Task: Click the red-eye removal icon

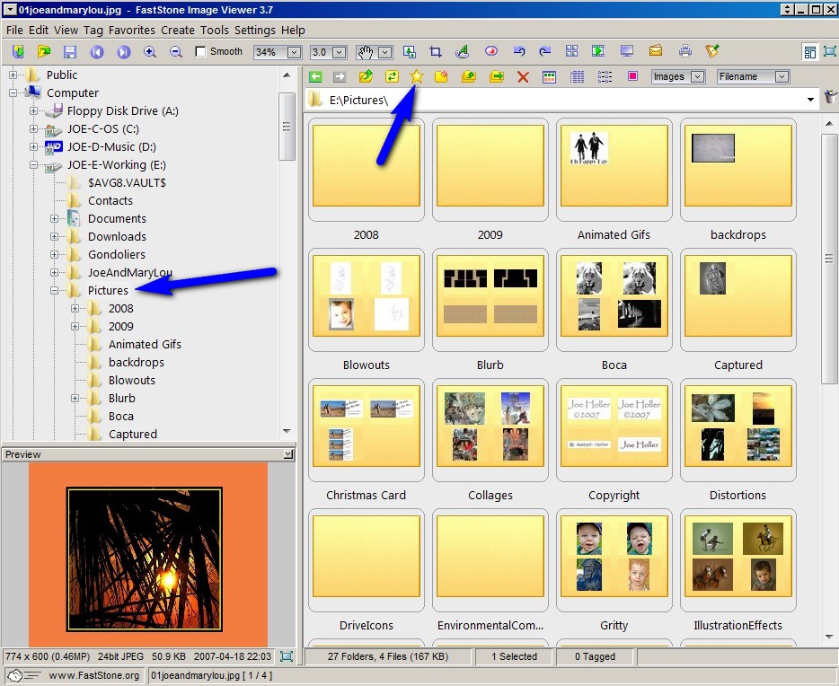Action: [491, 51]
